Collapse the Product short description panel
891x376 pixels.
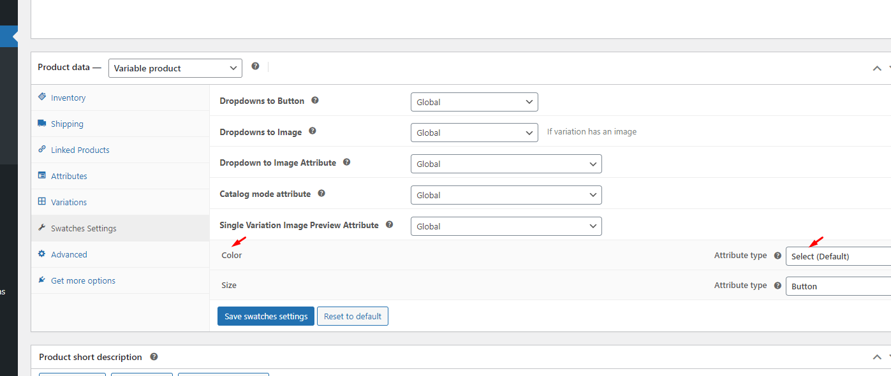click(878, 358)
